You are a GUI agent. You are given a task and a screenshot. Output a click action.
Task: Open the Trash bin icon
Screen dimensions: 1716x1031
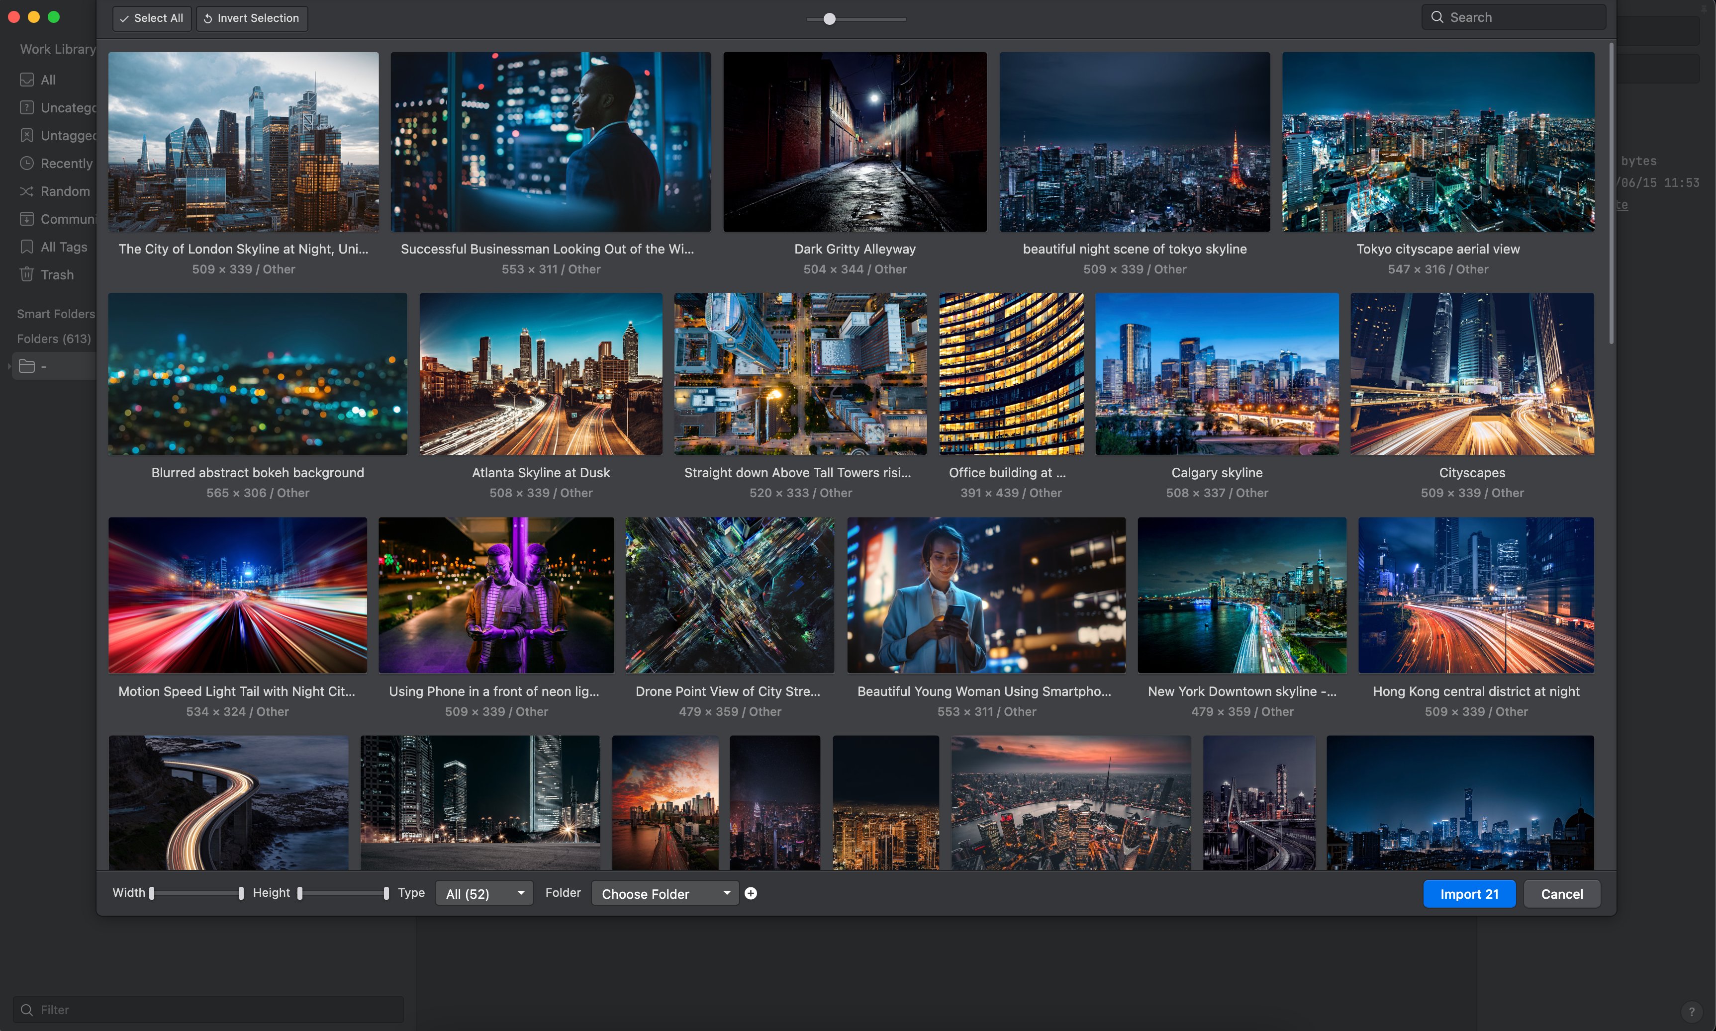[26, 274]
